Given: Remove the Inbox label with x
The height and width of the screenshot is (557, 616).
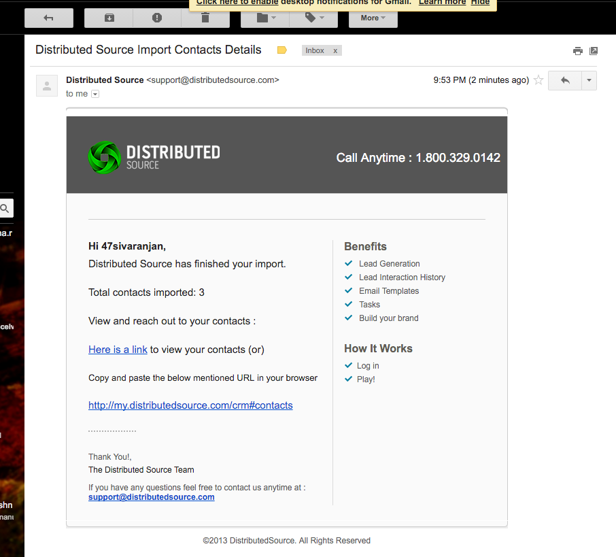Looking at the screenshot, I should (335, 51).
